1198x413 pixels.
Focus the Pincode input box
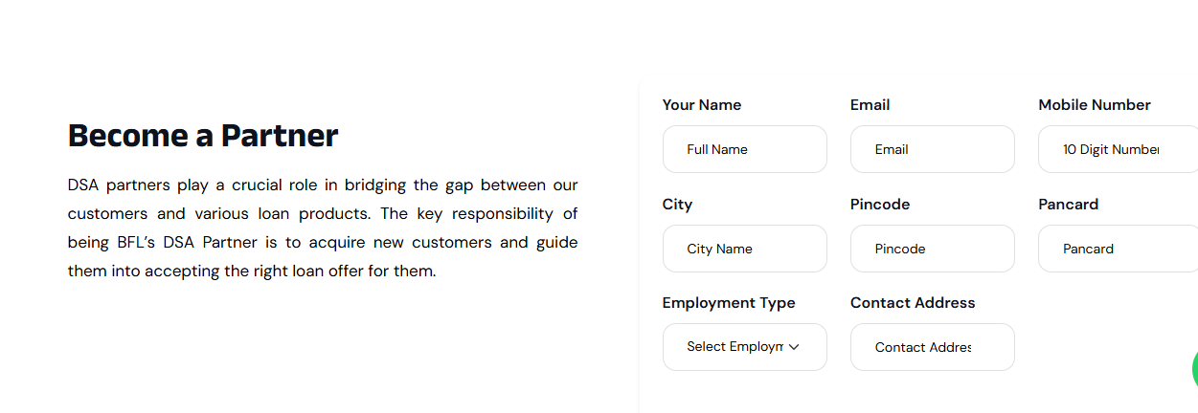932,249
